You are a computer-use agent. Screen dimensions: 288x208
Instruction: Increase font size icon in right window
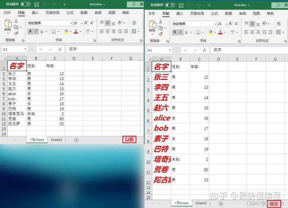(x=230, y=23)
